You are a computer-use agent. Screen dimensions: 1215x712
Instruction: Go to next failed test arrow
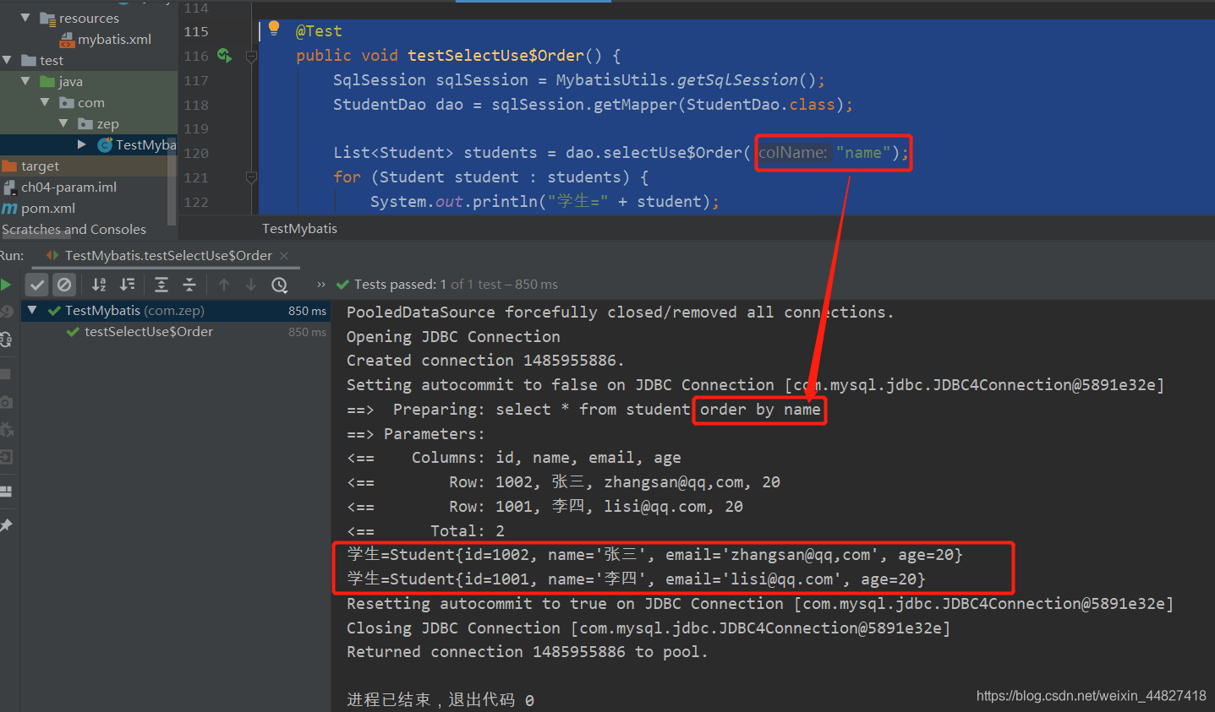pyautogui.click(x=251, y=285)
